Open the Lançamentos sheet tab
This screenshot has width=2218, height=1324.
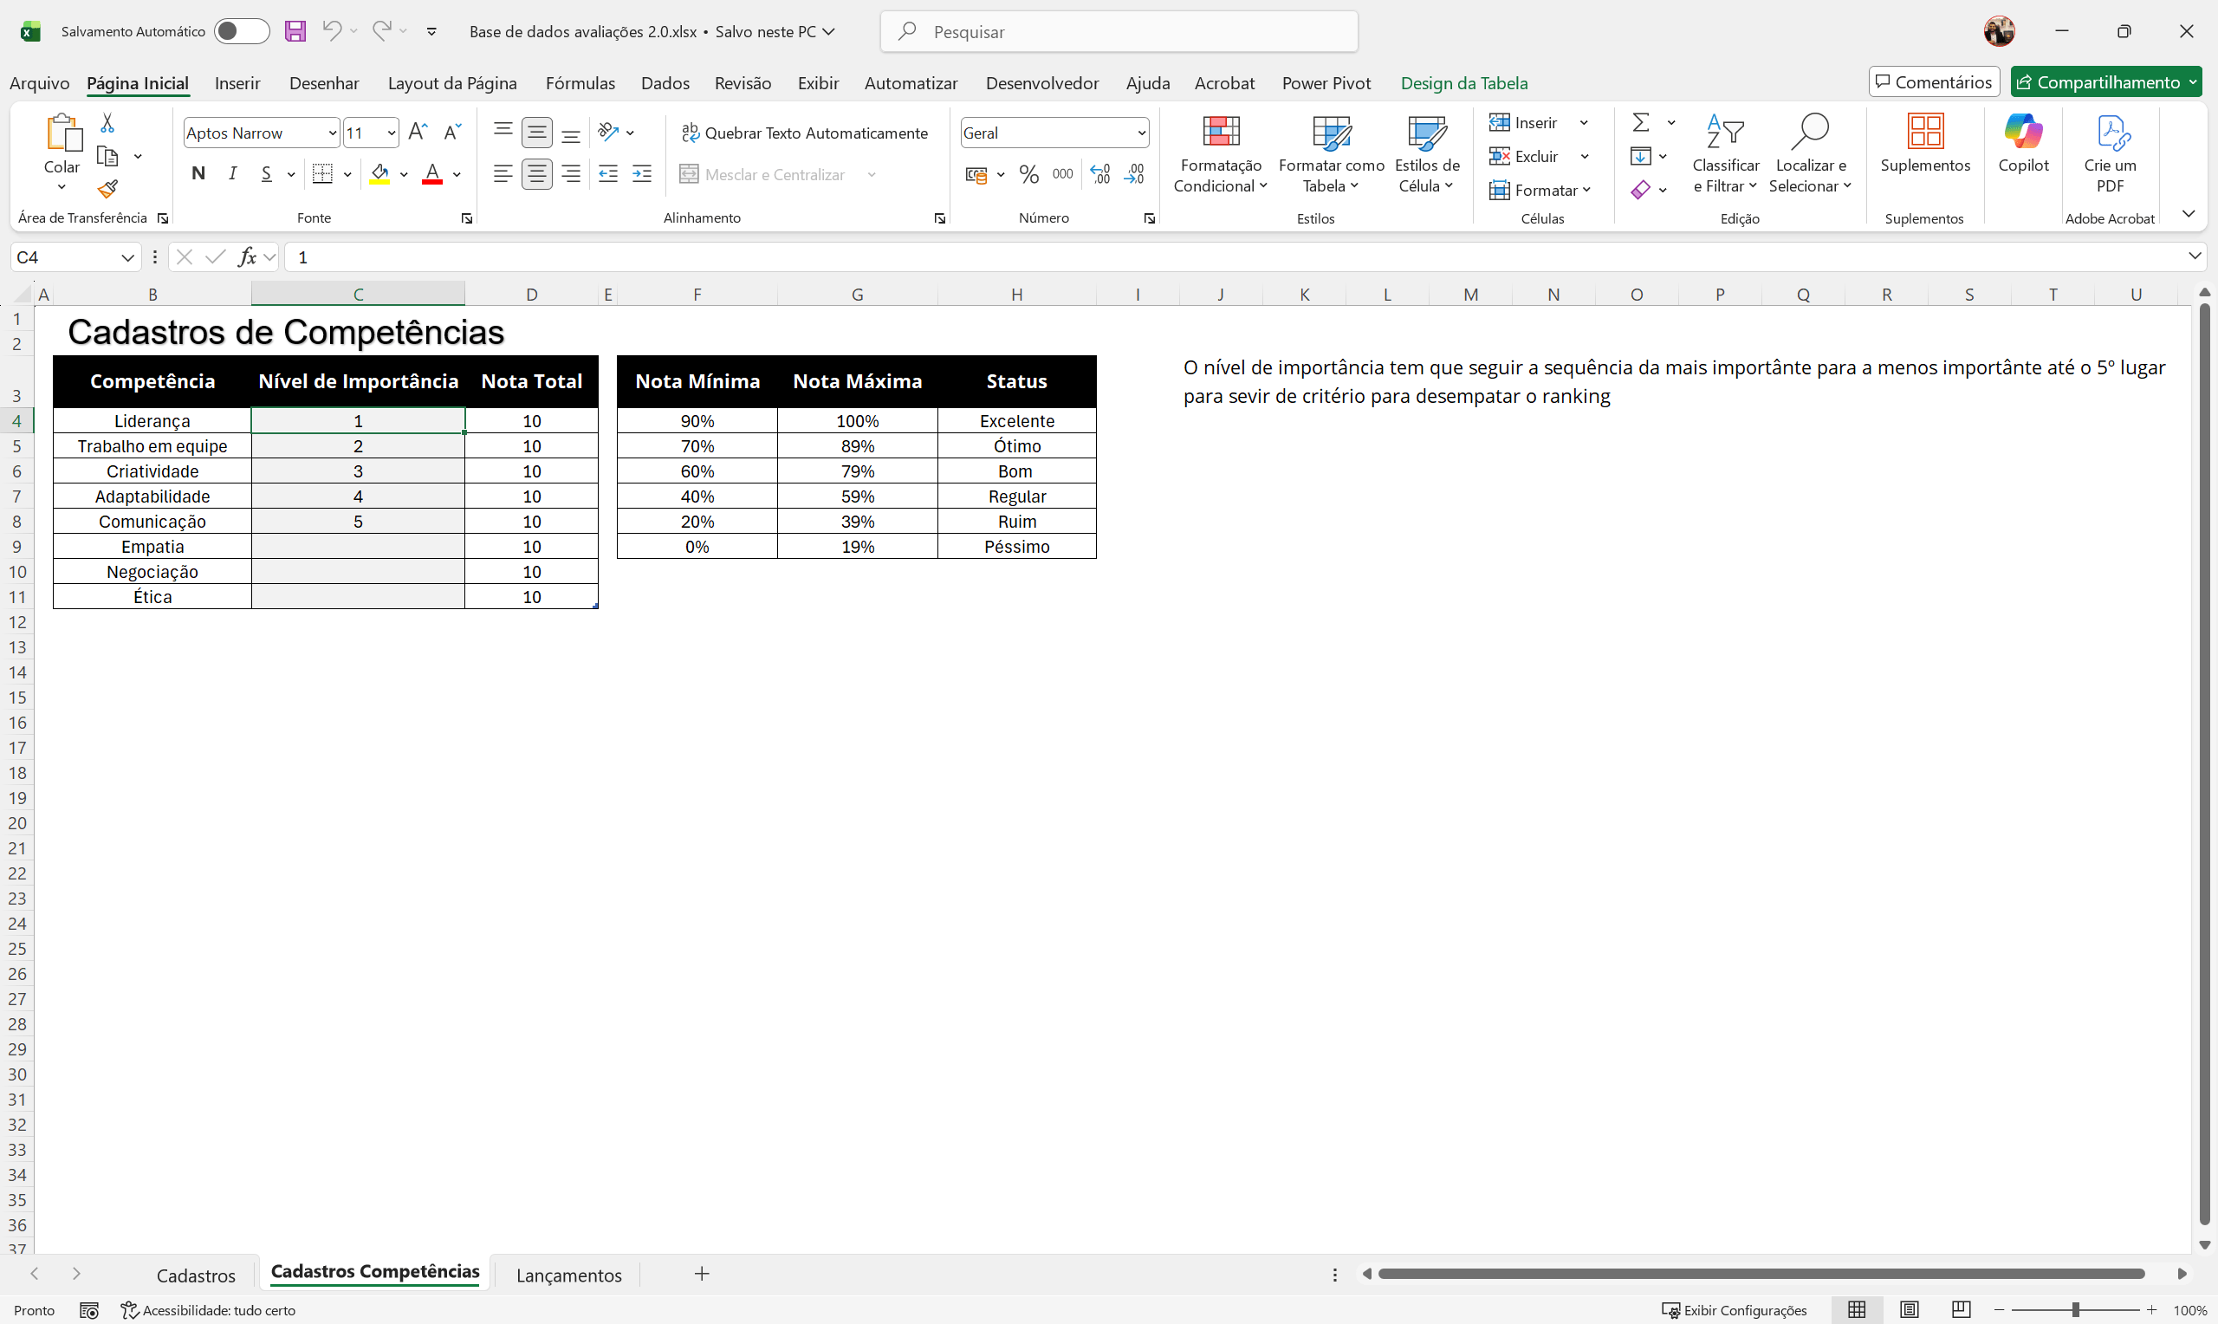coord(569,1274)
